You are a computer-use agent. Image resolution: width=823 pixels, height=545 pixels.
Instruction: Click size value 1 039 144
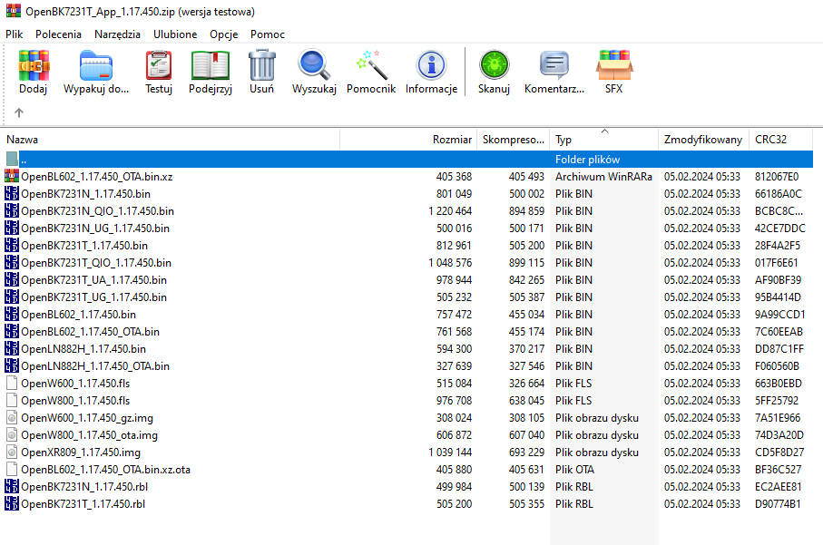coord(450,453)
